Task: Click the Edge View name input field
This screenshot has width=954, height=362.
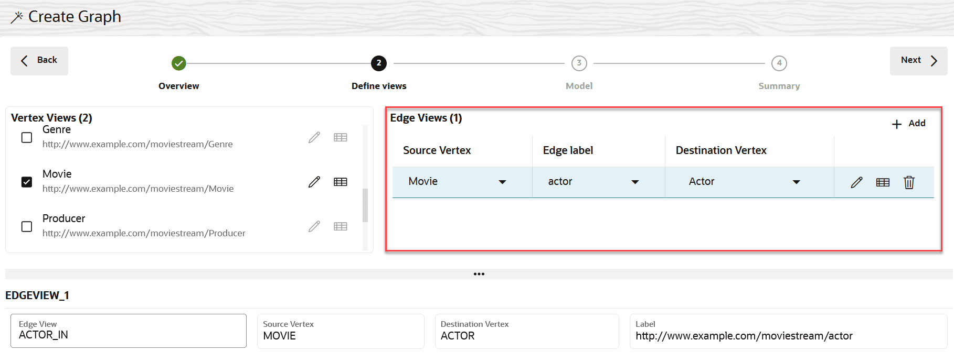Action: tap(129, 335)
